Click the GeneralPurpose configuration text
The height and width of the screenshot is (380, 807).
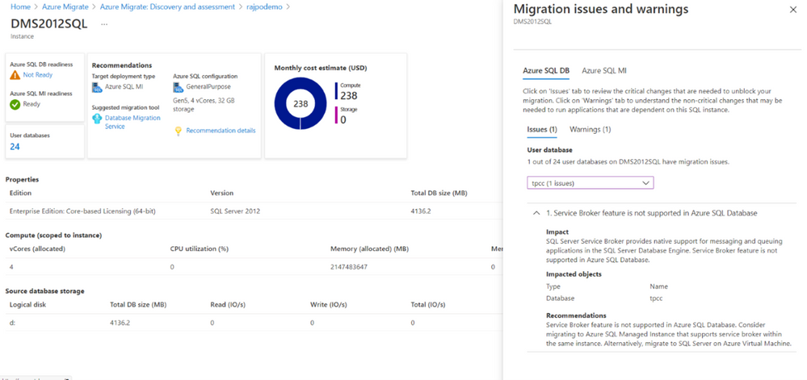coord(208,87)
